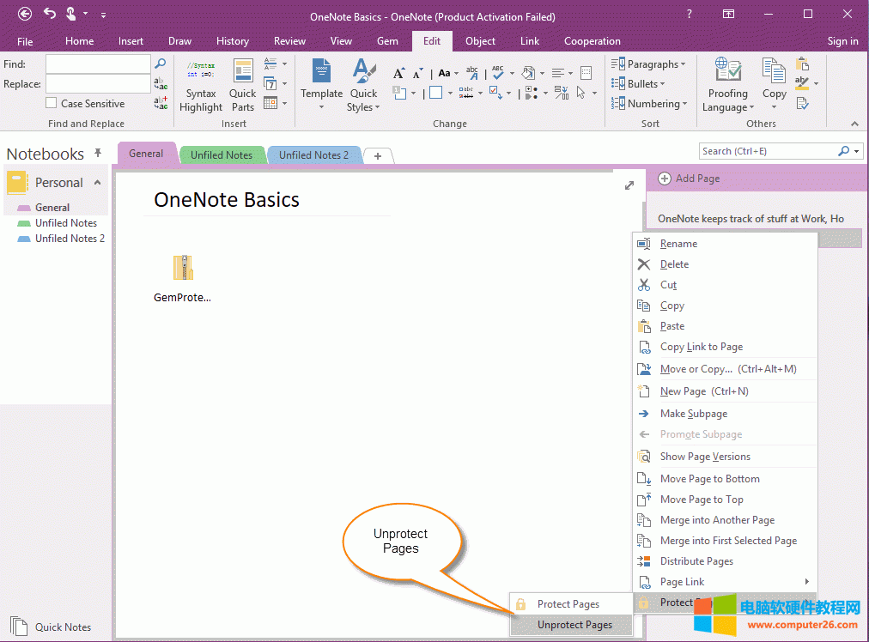Select Merge into Another Page
Screen dimensions: 869x642
tap(717, 520)
